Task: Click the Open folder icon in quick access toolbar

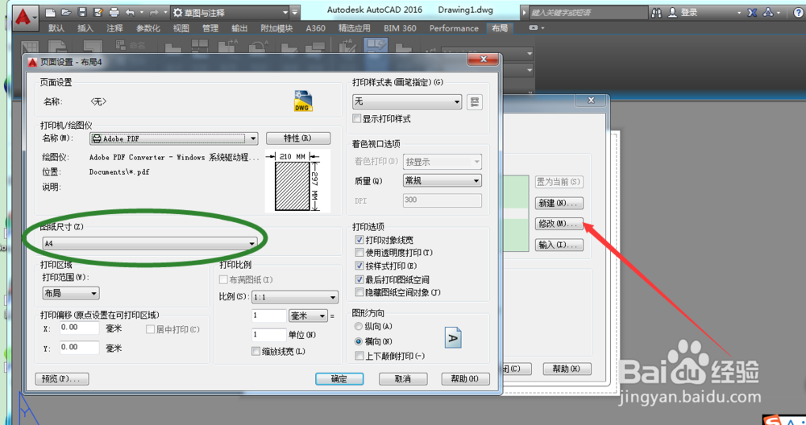Action: (66, 12)
